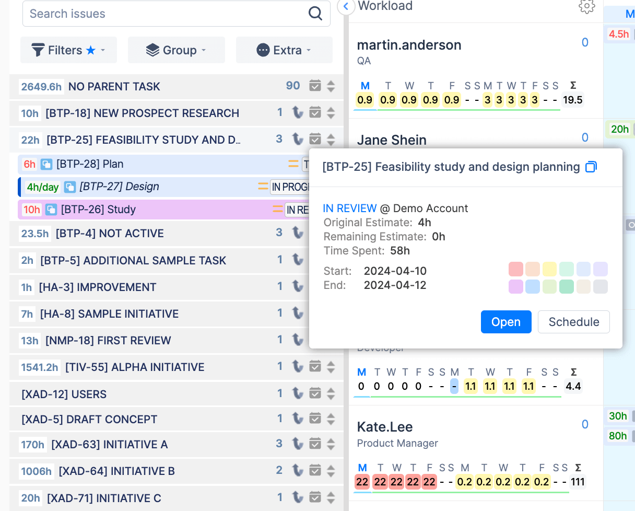Select the BTP-26 Study issue row
635x511 pixels.
click(x=157, y=210)
